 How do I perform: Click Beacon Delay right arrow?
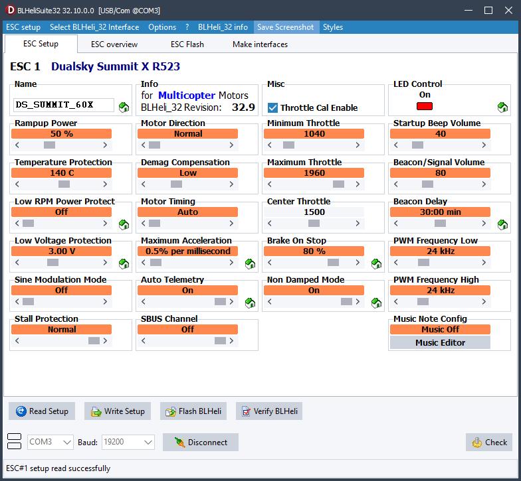pos(484,223)
